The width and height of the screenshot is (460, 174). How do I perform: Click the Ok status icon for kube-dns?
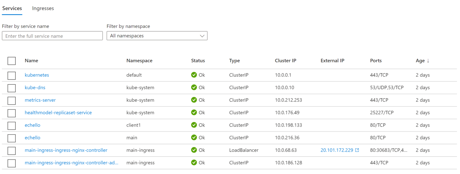194,87
